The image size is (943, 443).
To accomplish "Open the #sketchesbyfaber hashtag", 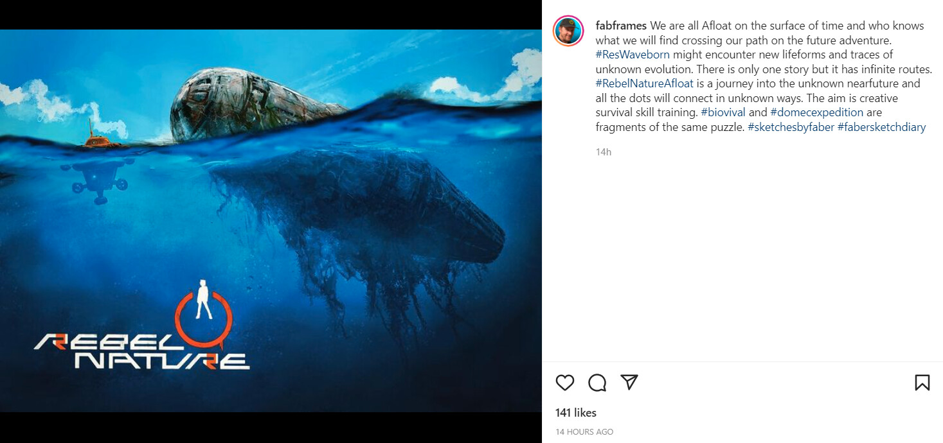I will [x=791, y=127].
